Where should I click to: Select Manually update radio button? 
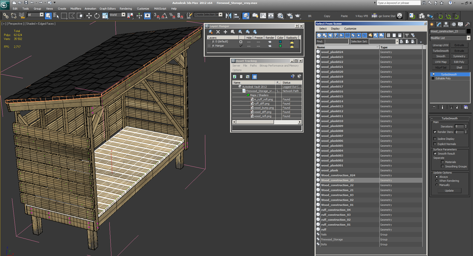coord(437,185)
